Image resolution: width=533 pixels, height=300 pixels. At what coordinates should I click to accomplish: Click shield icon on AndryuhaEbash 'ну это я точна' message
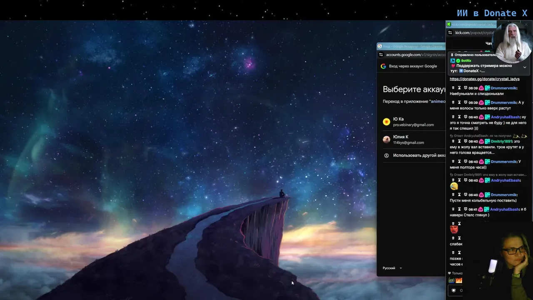(x=466, y=117)
